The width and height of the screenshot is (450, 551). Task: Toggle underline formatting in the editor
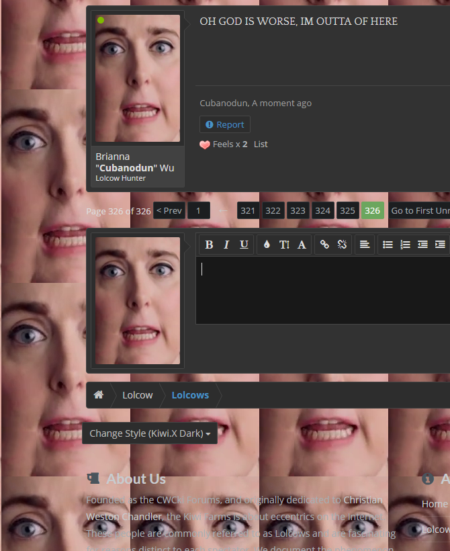(244, 245)
